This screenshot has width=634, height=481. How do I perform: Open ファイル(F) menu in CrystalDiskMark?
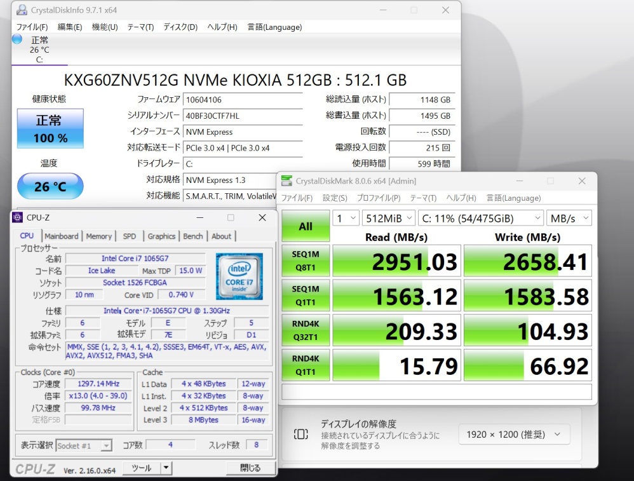297,198
